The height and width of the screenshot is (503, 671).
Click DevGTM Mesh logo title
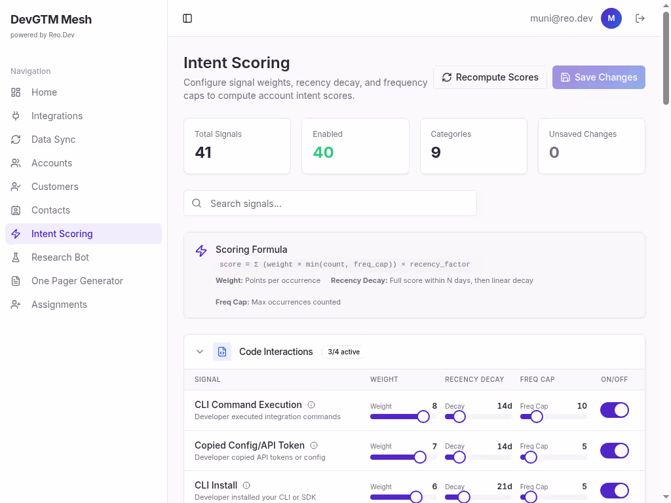[x=51, y=20]
